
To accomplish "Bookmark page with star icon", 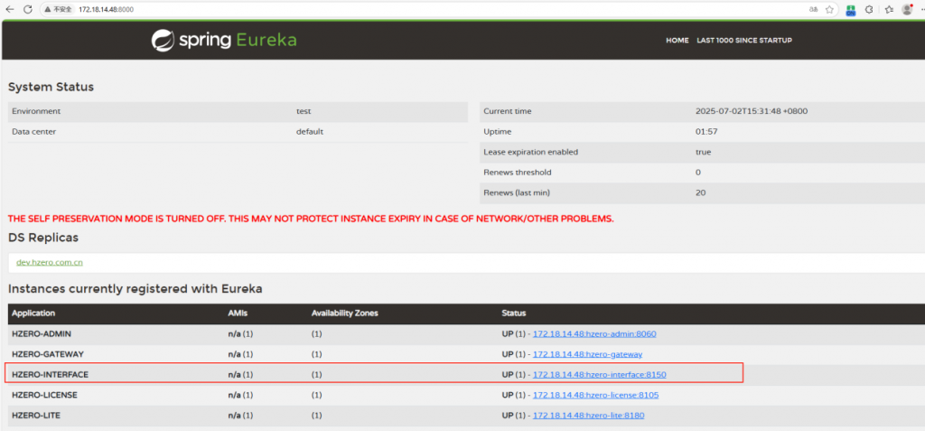I will click(x=830, y=9).
